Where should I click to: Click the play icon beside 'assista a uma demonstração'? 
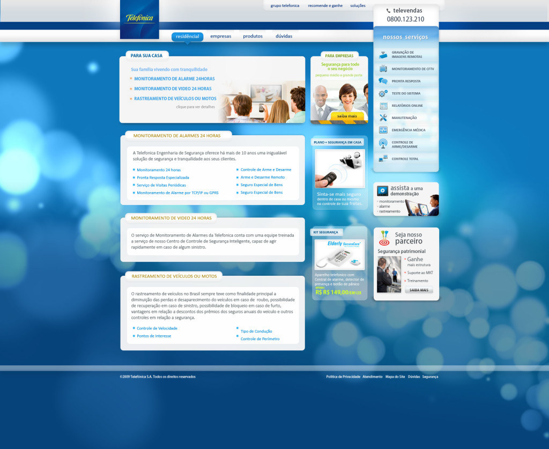pyautogui.click(x=382, y=190)
